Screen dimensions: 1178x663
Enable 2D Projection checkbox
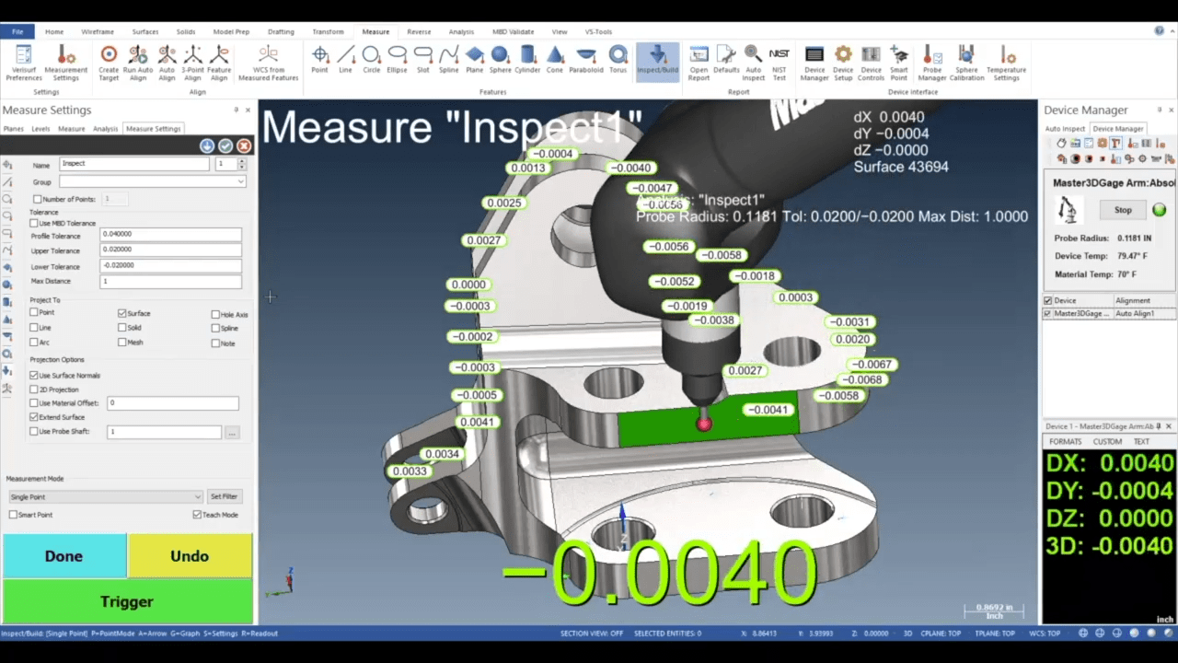[34, 390]
